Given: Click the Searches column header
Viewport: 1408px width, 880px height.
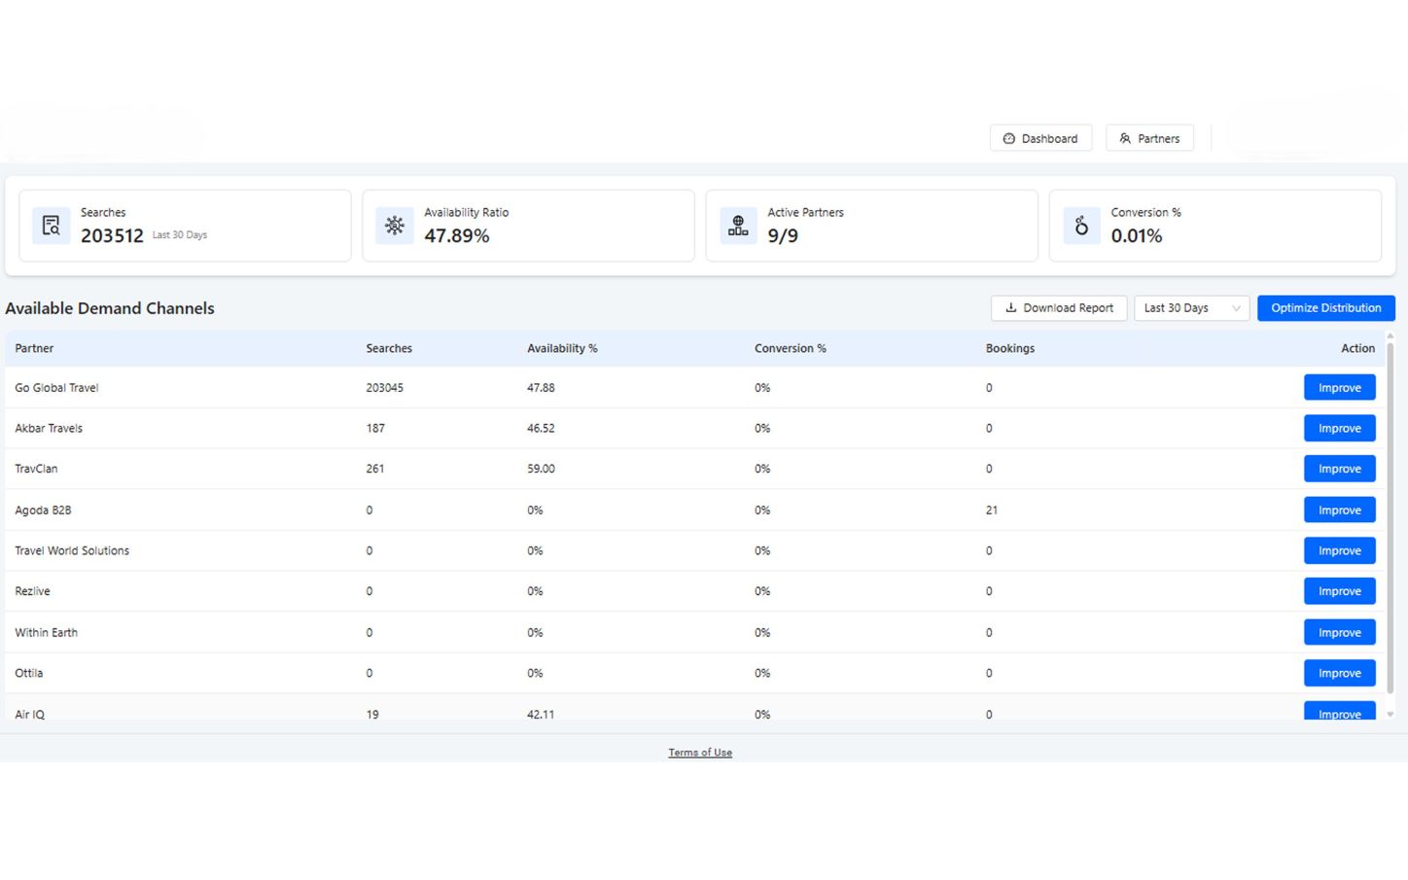Looking at the screenshot, I should pyautogui.click(x=389, y=348).
